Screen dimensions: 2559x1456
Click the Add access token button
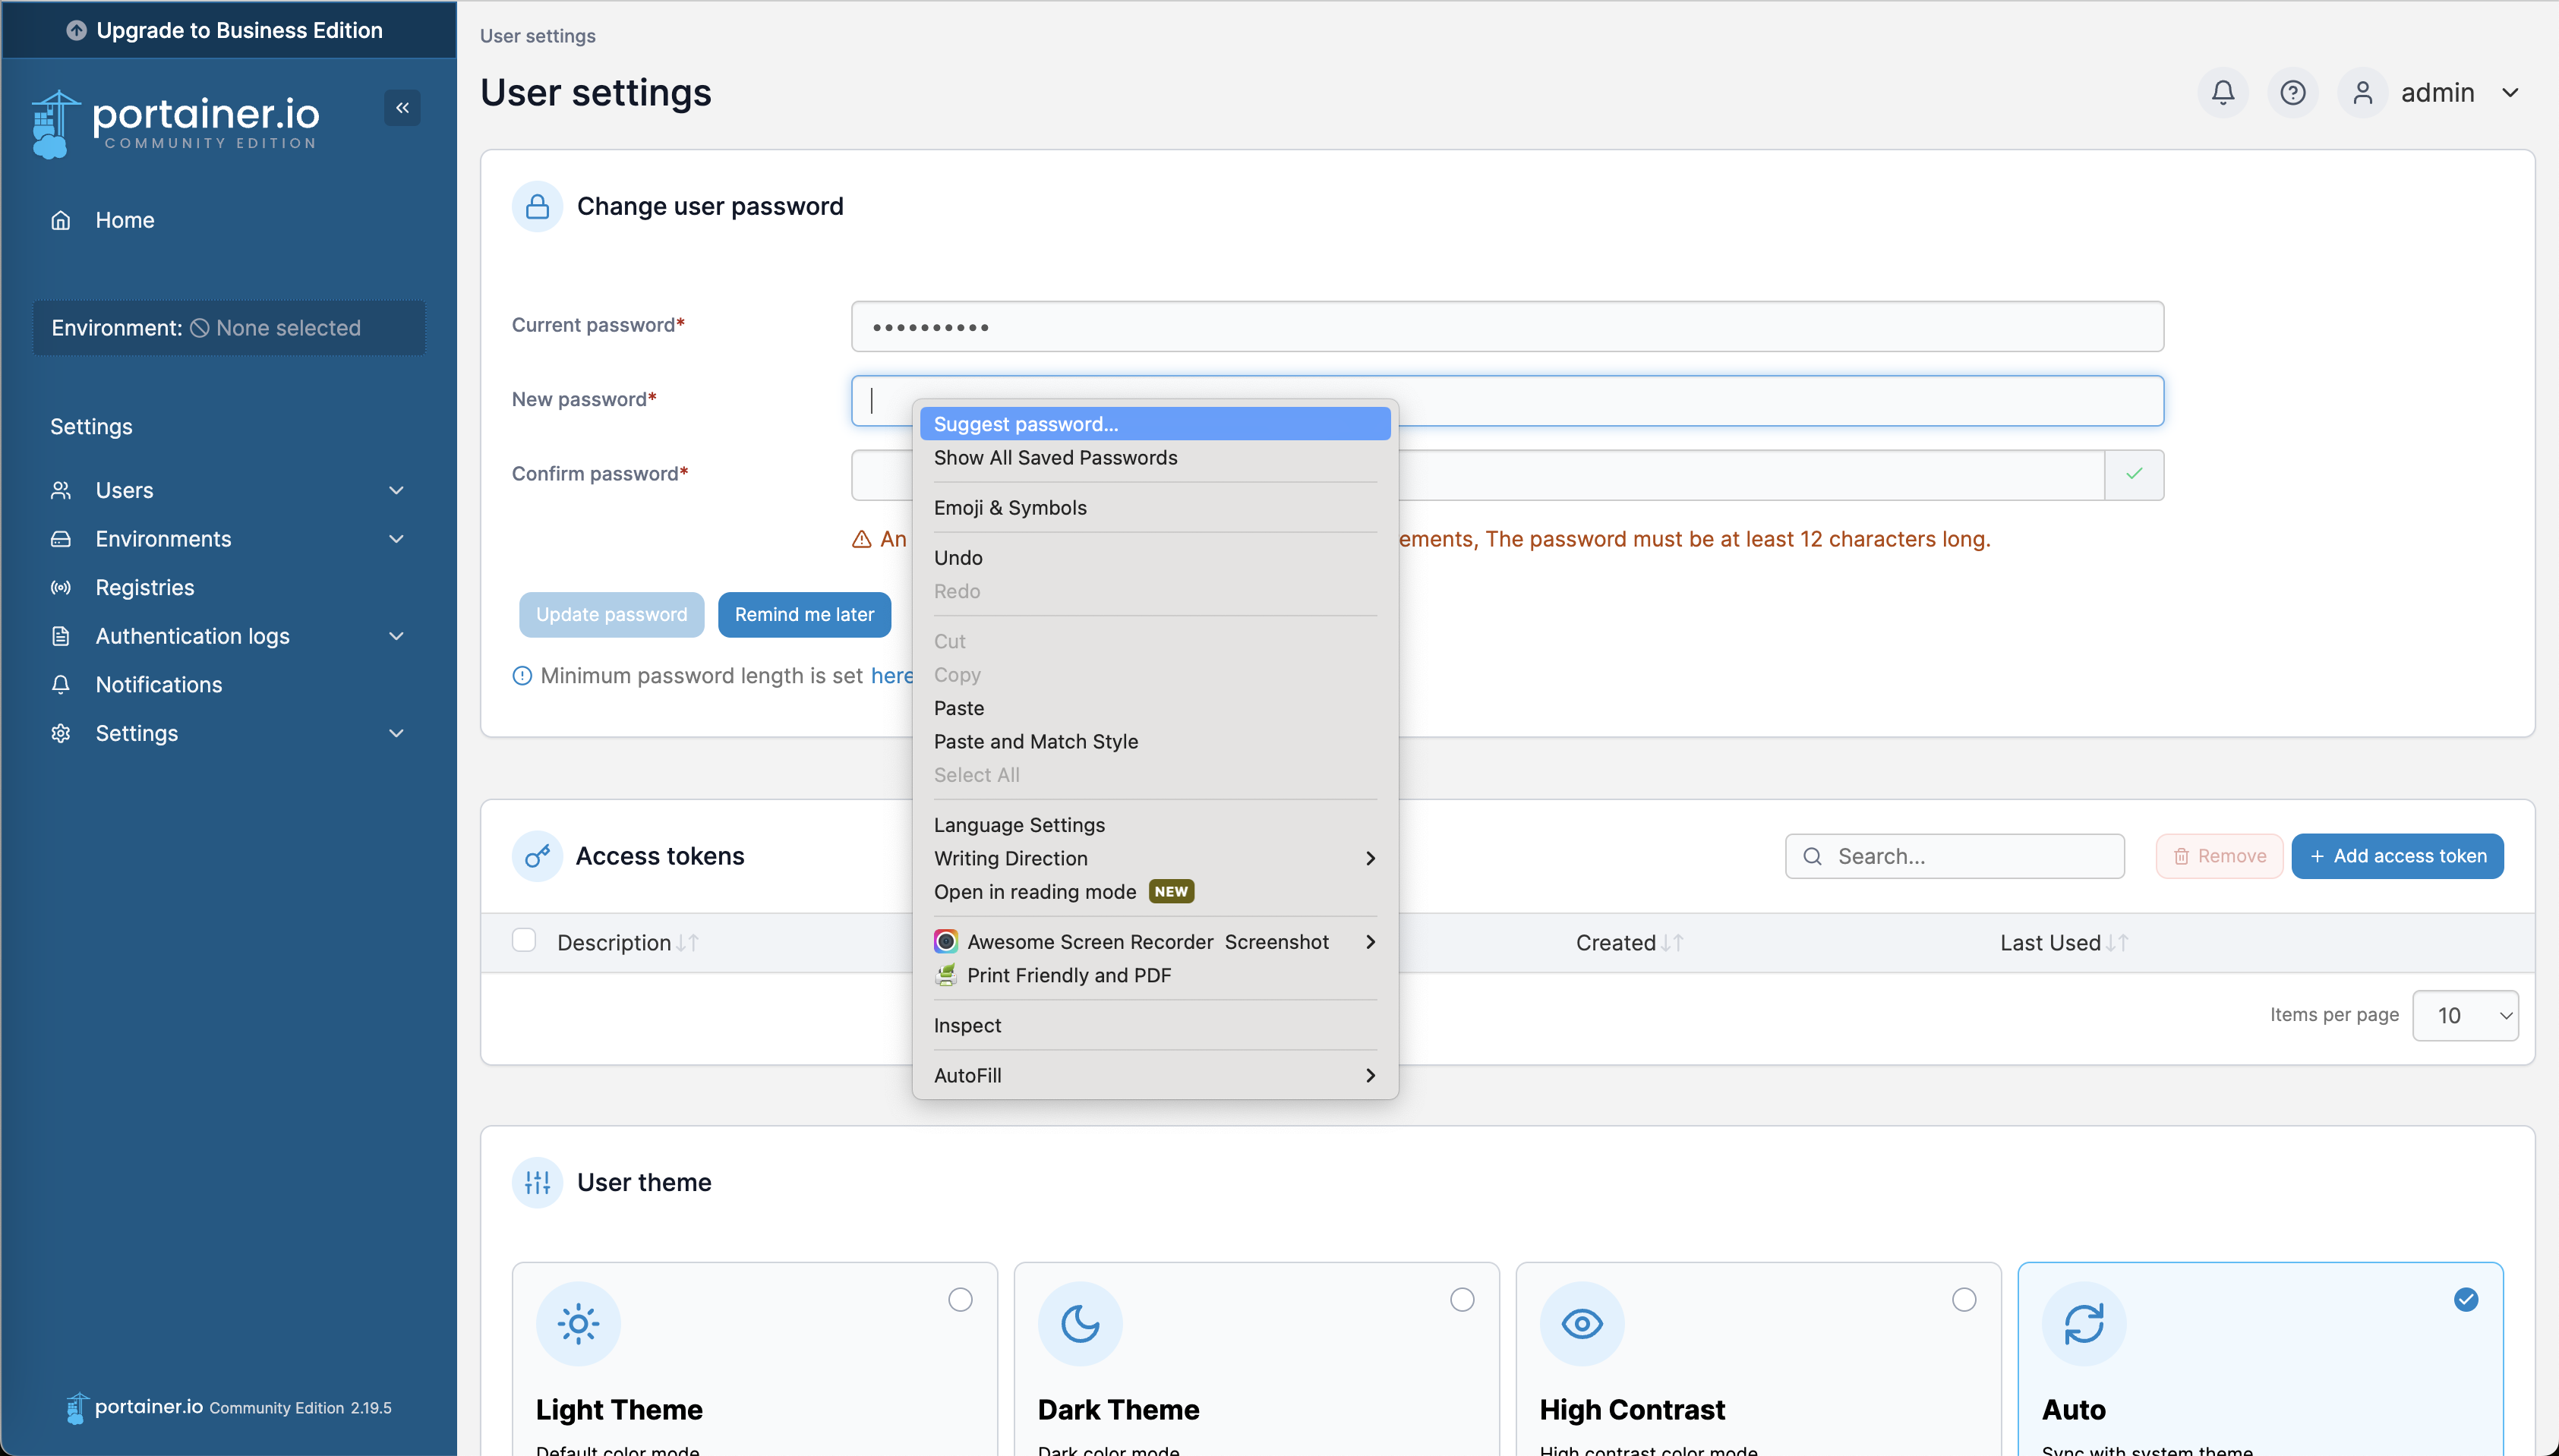point(2397,856)
